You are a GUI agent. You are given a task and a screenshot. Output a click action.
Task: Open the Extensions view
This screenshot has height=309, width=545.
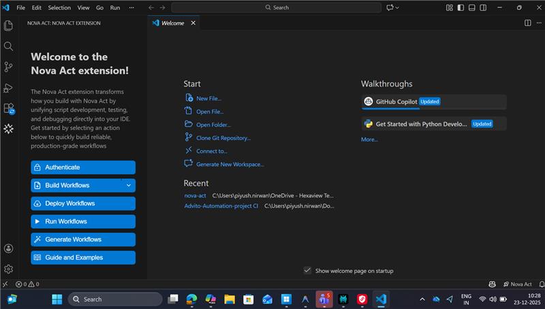[9, 109]
